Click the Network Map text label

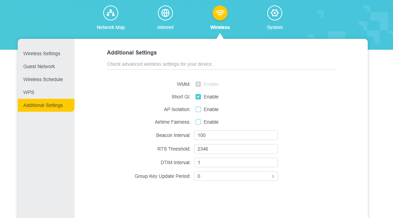(x=111, y=27)
